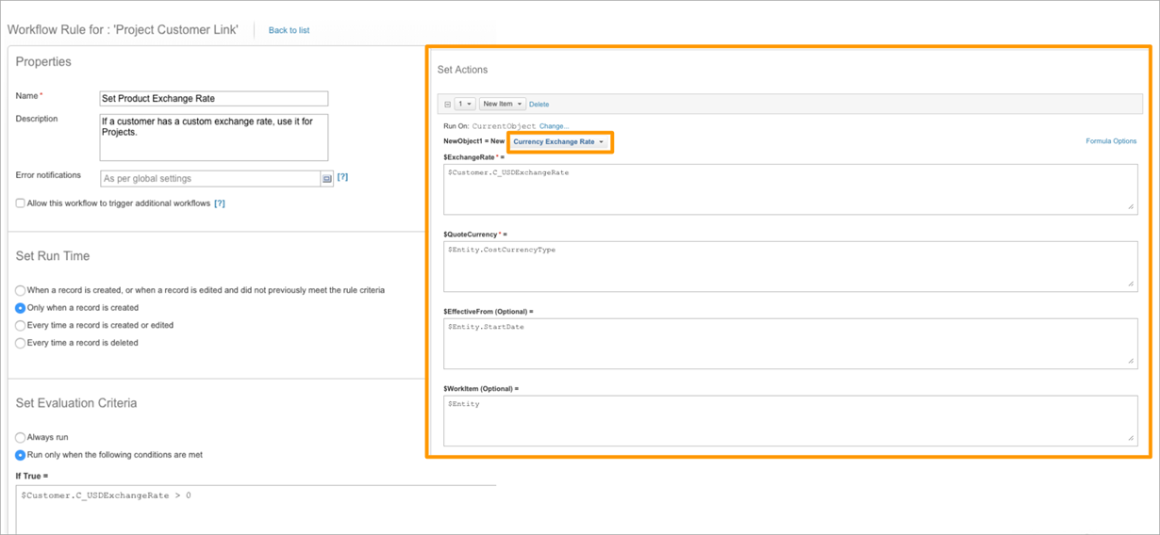Select 'Every time a record is created or edited'
1160x535 pixels.
(20, 326)
